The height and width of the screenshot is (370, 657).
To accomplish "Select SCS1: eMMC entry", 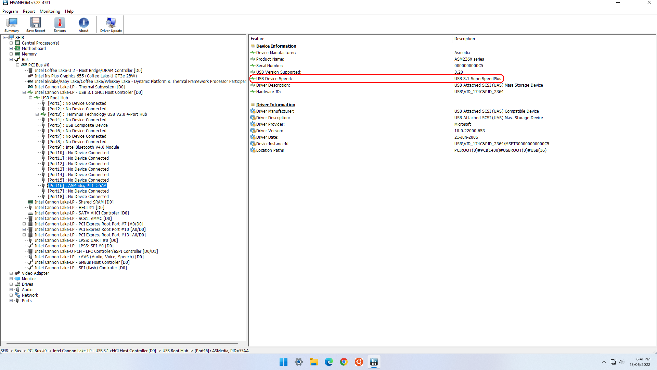I will (73, 219).
